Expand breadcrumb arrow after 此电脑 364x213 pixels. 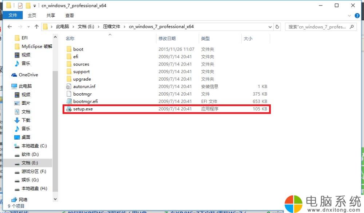pyautogui.click(x=73, y=27)
